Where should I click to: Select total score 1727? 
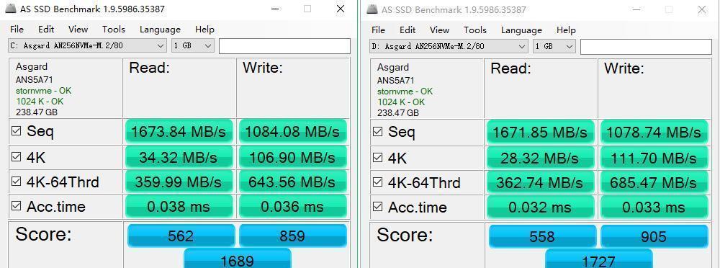(599, 259)
